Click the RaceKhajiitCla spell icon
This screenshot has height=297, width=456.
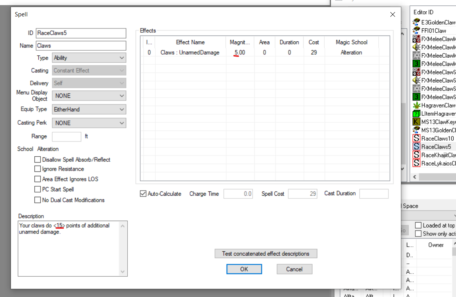(417, 155)
